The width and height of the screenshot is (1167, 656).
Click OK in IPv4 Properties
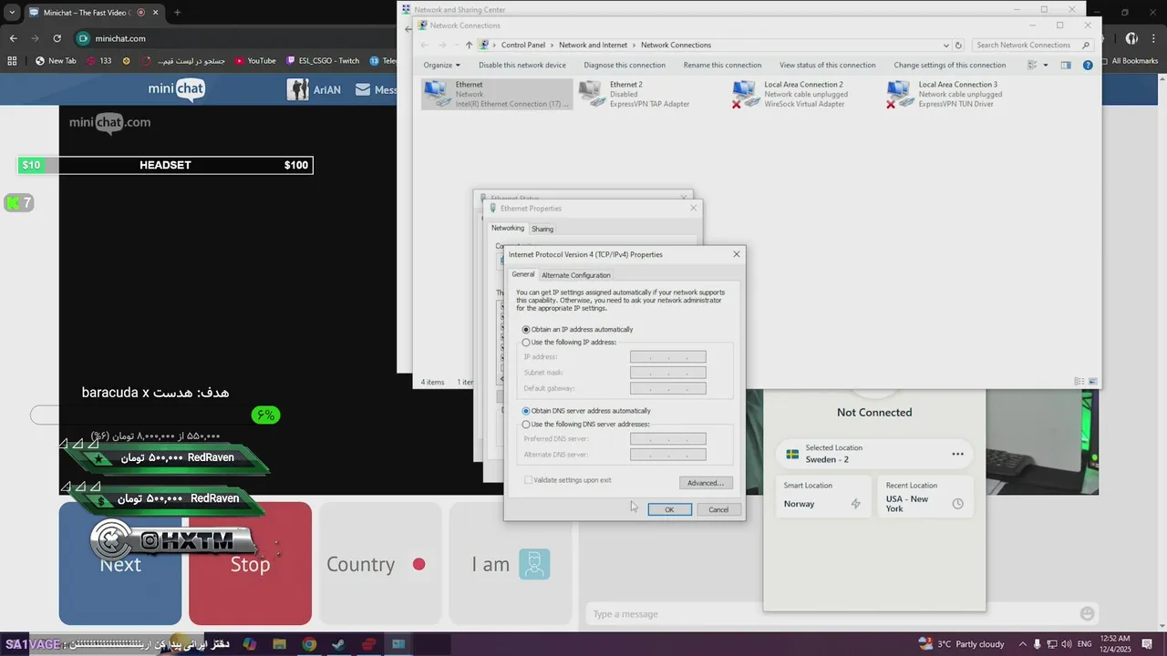(x=669, y=509)
